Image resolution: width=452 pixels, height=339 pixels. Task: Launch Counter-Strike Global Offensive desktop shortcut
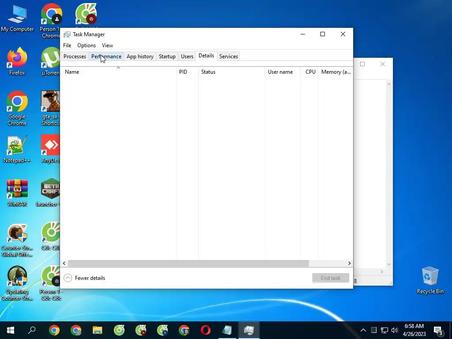[17, 240]
